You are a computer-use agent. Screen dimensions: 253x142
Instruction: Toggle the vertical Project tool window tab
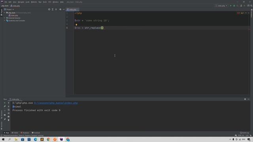(x=2, y=12)
